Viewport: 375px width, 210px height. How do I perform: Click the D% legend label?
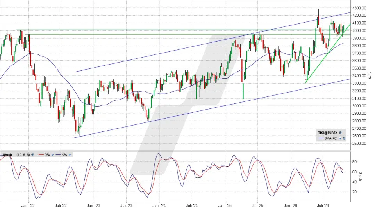click(x=47, y=155)
